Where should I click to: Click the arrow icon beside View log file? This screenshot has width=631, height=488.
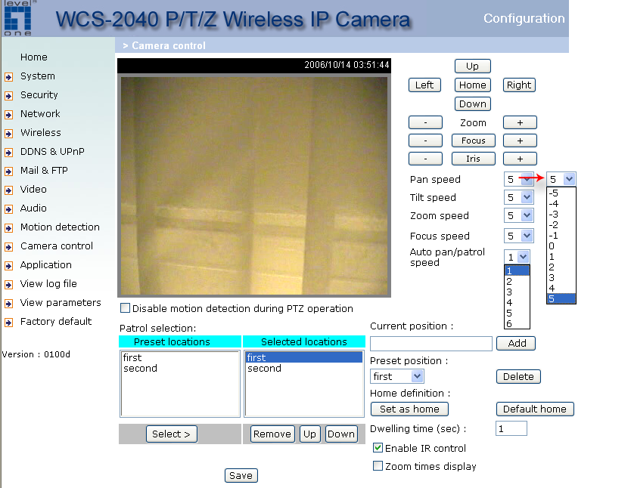(x=9, y=284)
